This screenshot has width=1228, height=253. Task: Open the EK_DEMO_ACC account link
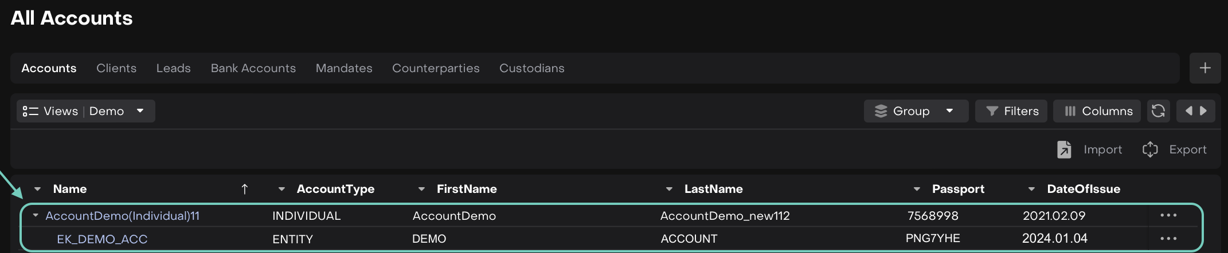tap(102, 239)
